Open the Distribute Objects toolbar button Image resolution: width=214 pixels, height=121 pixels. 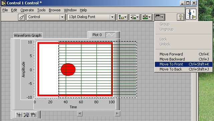click(x=135, y=17)
